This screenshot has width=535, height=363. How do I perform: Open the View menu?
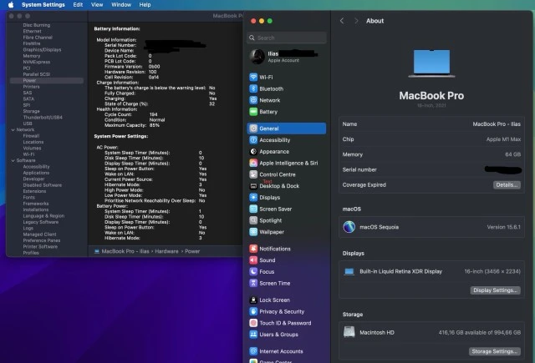coord(97,5)
